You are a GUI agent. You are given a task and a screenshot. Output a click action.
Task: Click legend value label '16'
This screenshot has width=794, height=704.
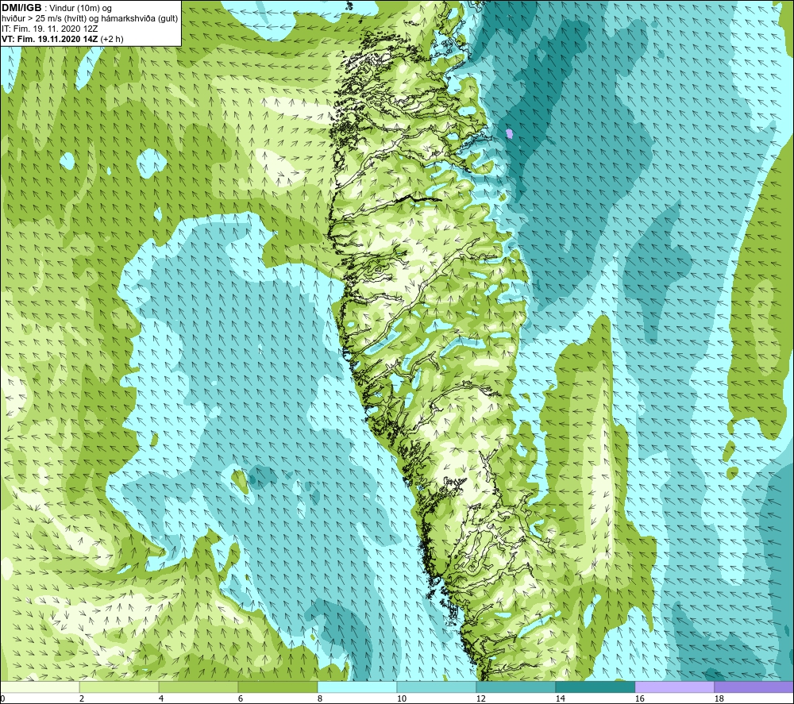pos(639,699)
